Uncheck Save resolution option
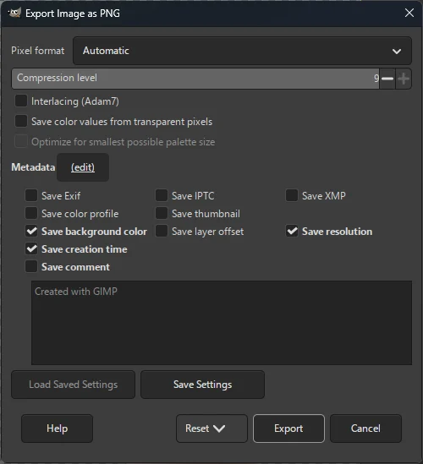This screenshot has width=423, height=464. pyautogui.click(x=292, y=231)
